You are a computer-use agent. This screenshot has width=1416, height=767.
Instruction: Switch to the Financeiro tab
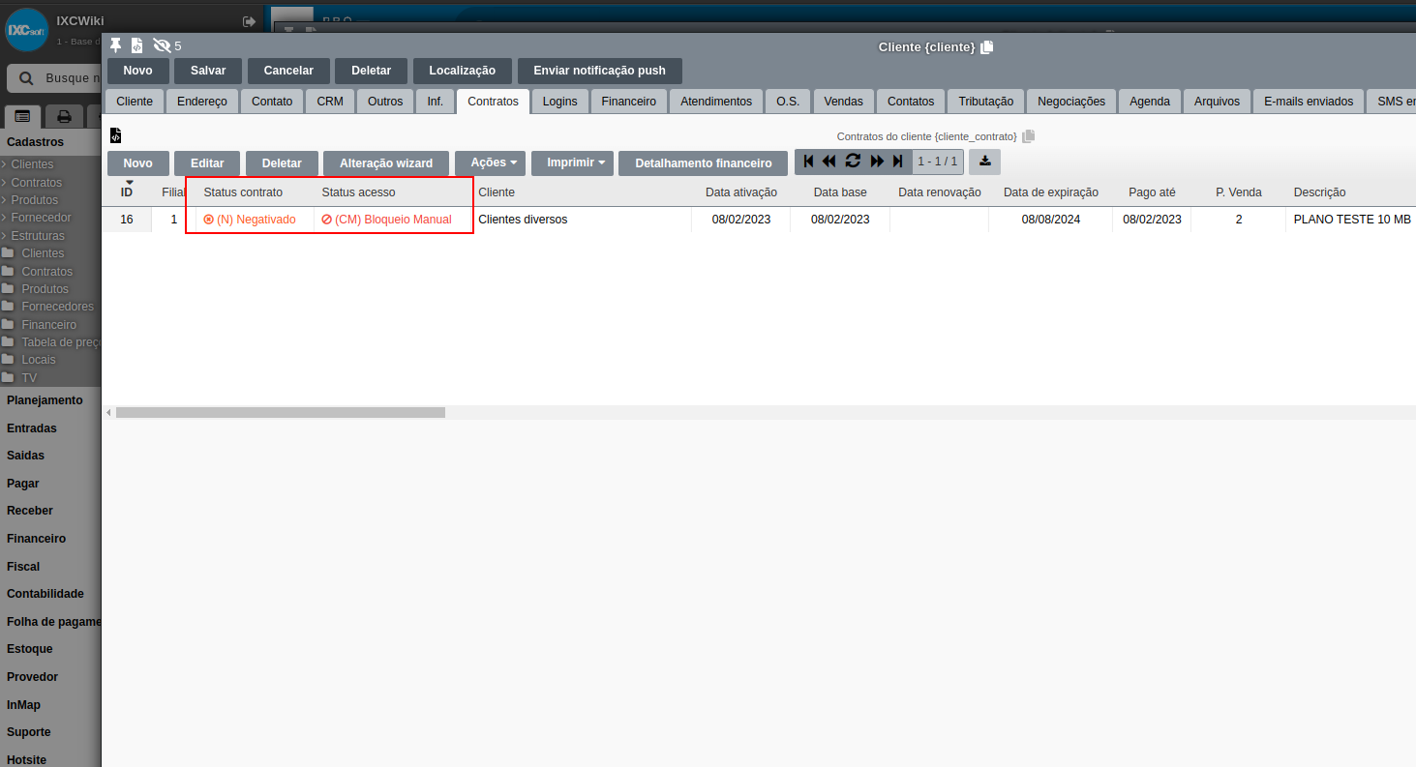pos(629,102)
